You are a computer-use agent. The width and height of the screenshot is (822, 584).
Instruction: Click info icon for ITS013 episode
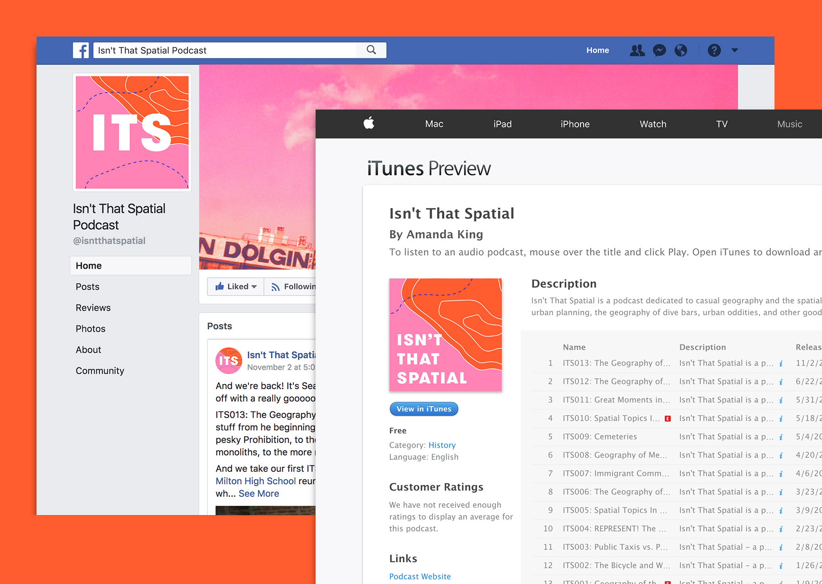(781, 364)
